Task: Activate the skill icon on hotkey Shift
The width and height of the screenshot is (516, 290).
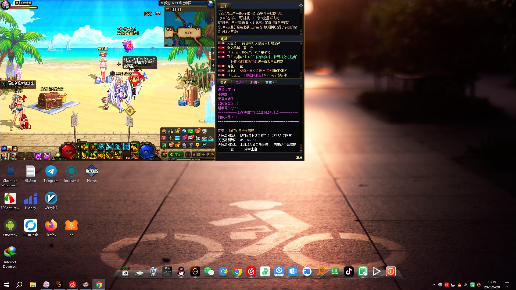Action: [135, 147]
